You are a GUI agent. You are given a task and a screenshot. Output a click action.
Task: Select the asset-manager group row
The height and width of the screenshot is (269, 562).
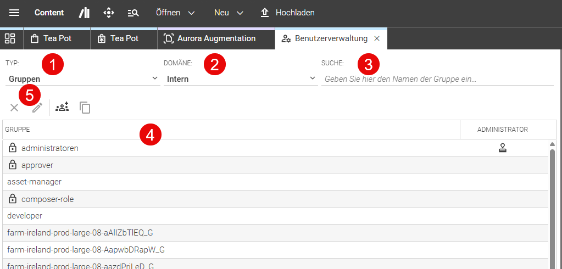click(275, 182)
